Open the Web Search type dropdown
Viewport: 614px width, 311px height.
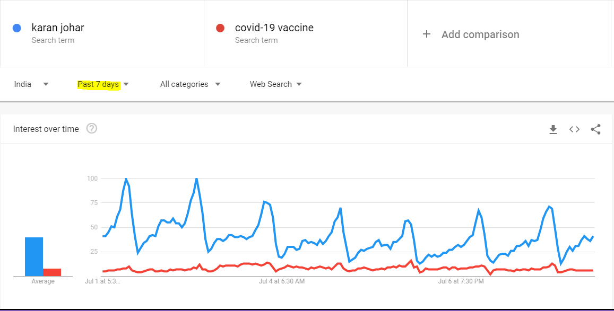(x=275, y=84)
